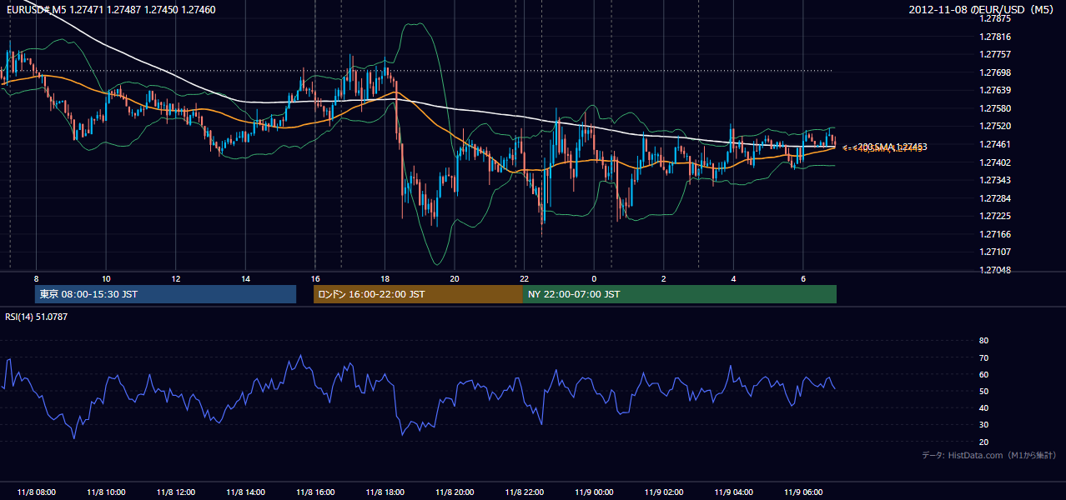This screenshot has width=1066, height=500.
Task: Click the RSI axis level 40
Action: tap(983, 407)
